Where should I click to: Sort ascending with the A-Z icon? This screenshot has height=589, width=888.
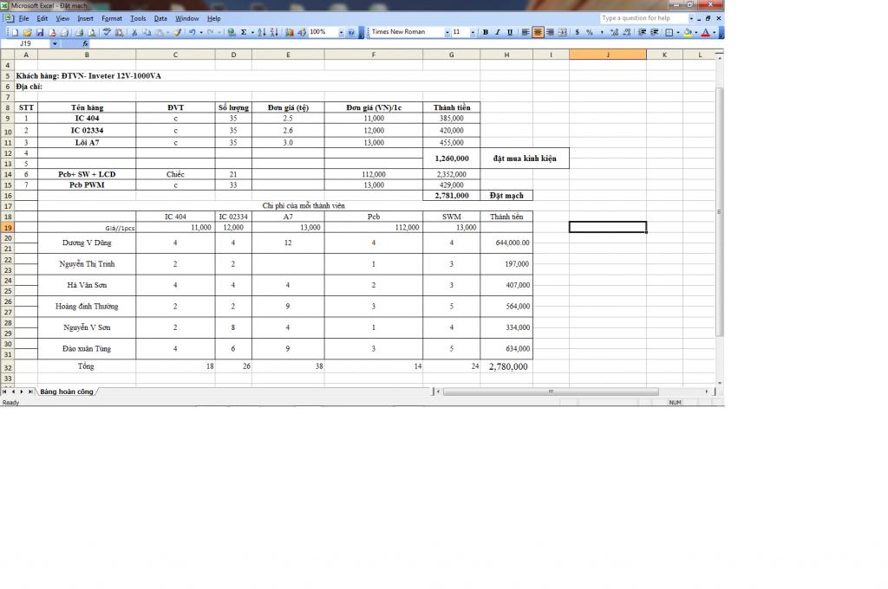(262, 32)
